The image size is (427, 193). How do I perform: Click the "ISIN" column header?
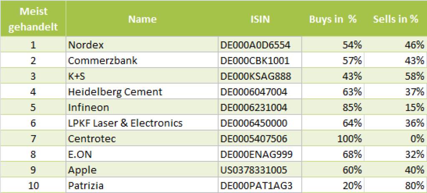[260, 19]
